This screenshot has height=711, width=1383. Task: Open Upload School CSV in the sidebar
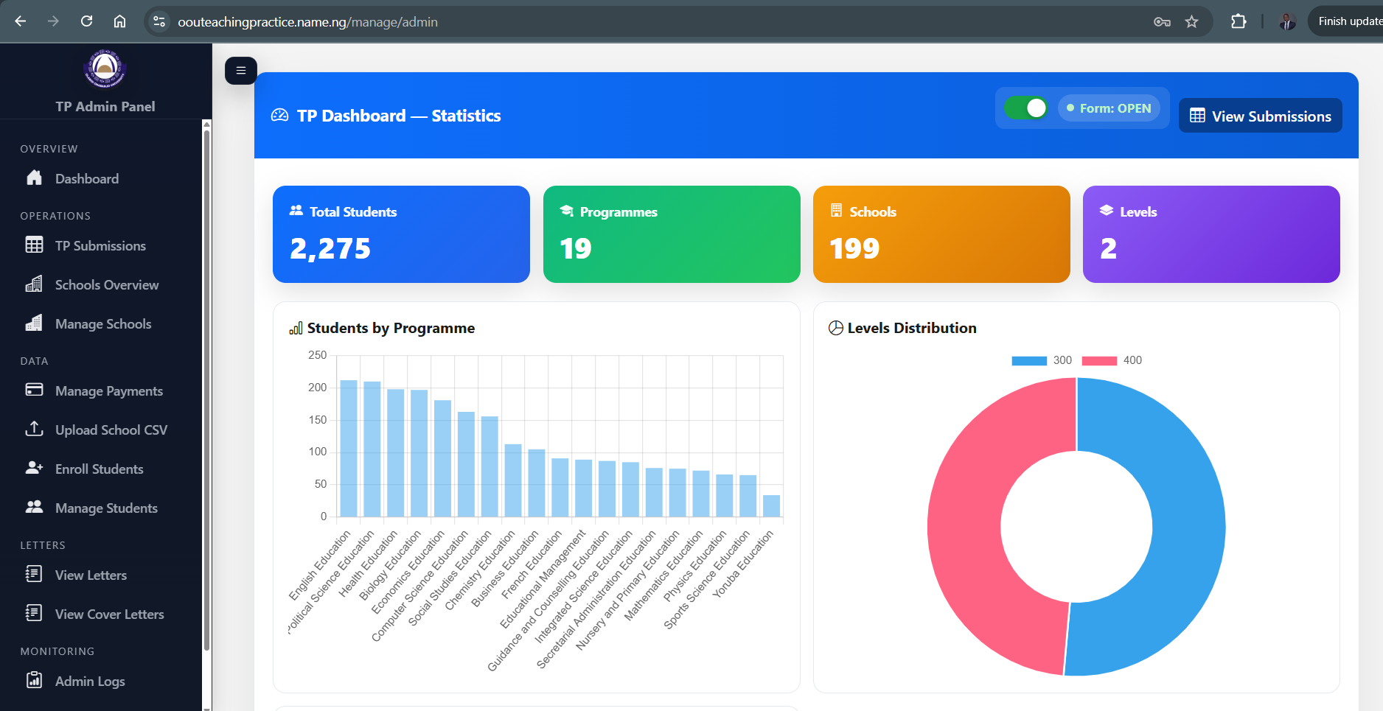101,430
